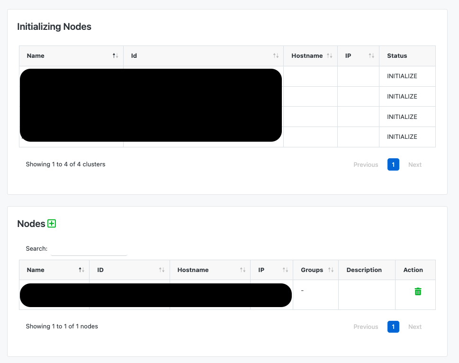459x363 pixels.
Task: Click the Groups cell showing a dash
Action: tap(315, 295)
